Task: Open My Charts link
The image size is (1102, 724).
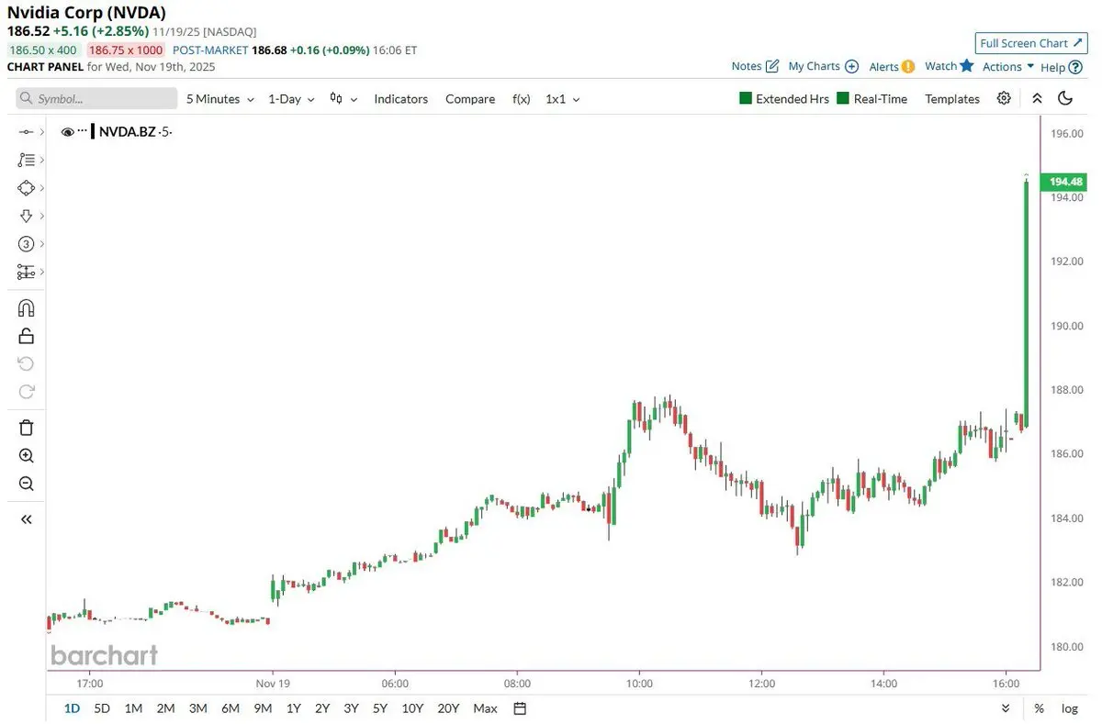Action: point(823,66)
